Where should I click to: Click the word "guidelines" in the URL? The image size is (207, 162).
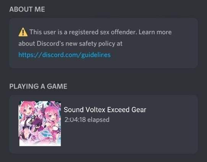(x=96, y=55)
